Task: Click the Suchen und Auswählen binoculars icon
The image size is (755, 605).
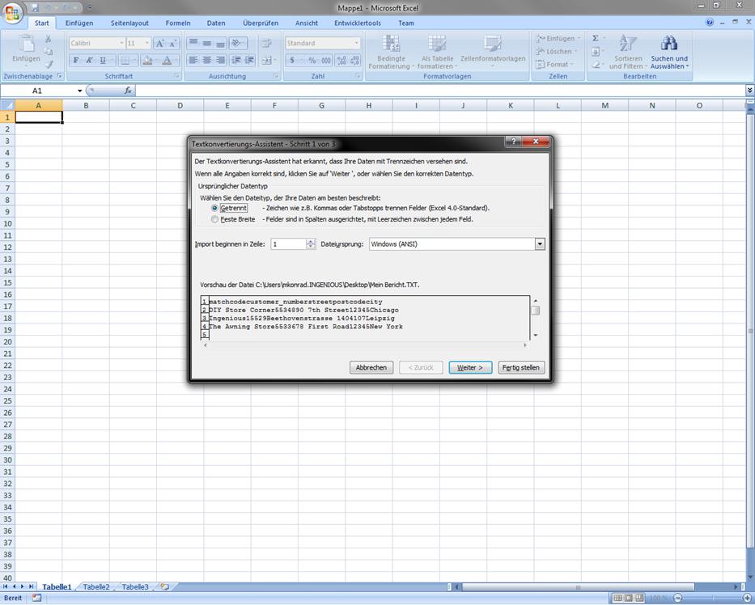Action: point(668,44)
